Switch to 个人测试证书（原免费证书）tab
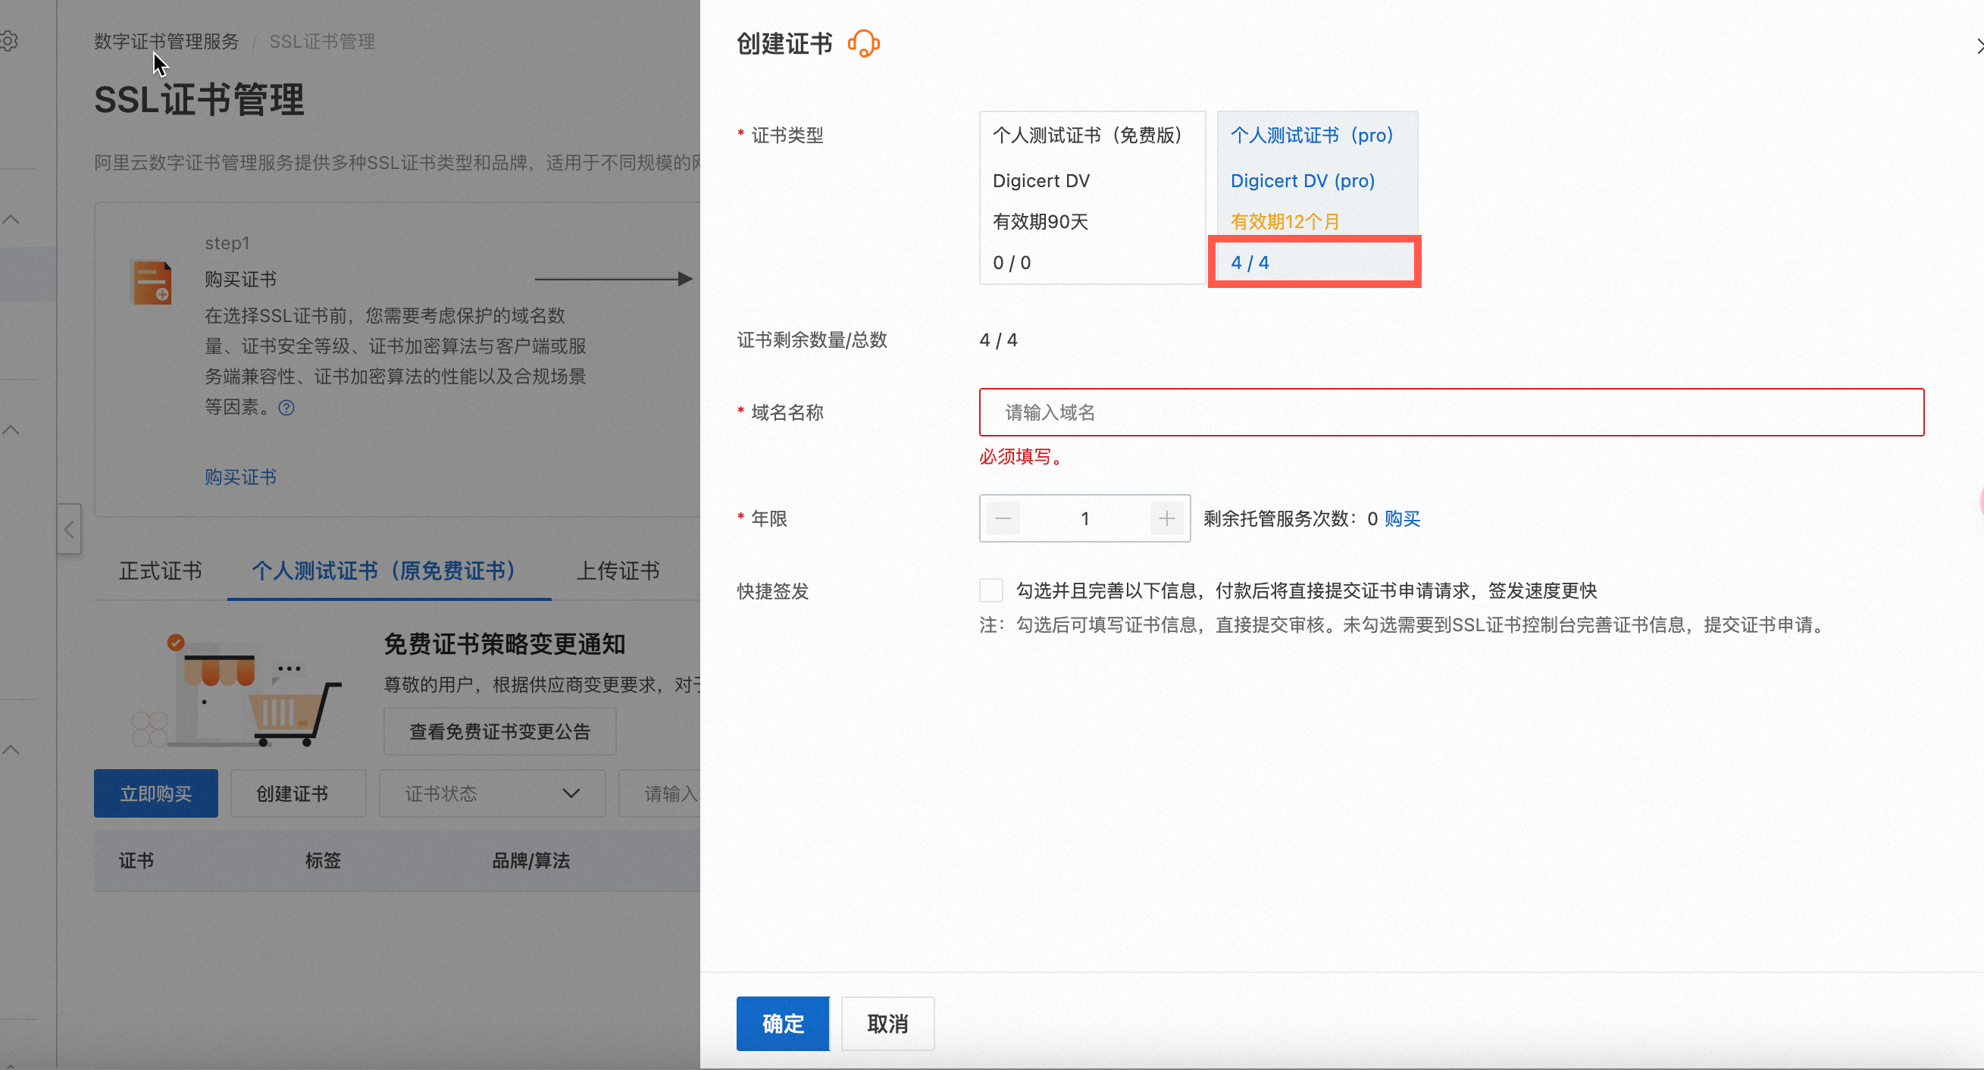The height and width of the screenshot is (1070, 1984). pyautogui.click(x=388, y=571)
